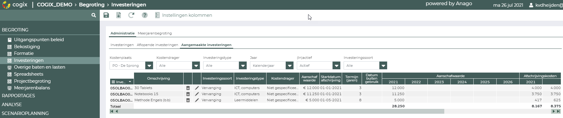Click the Uitgangspunten beleid sidebar icon
This screenshot has width=563, height=118.
pos(9,40)
